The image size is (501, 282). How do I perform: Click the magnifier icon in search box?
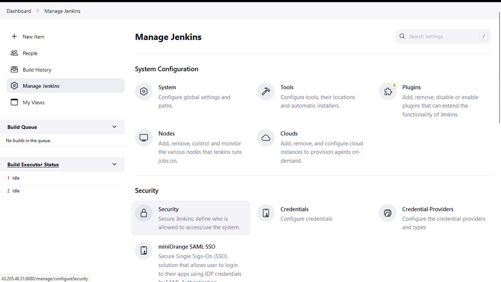(x=402, y=36)
